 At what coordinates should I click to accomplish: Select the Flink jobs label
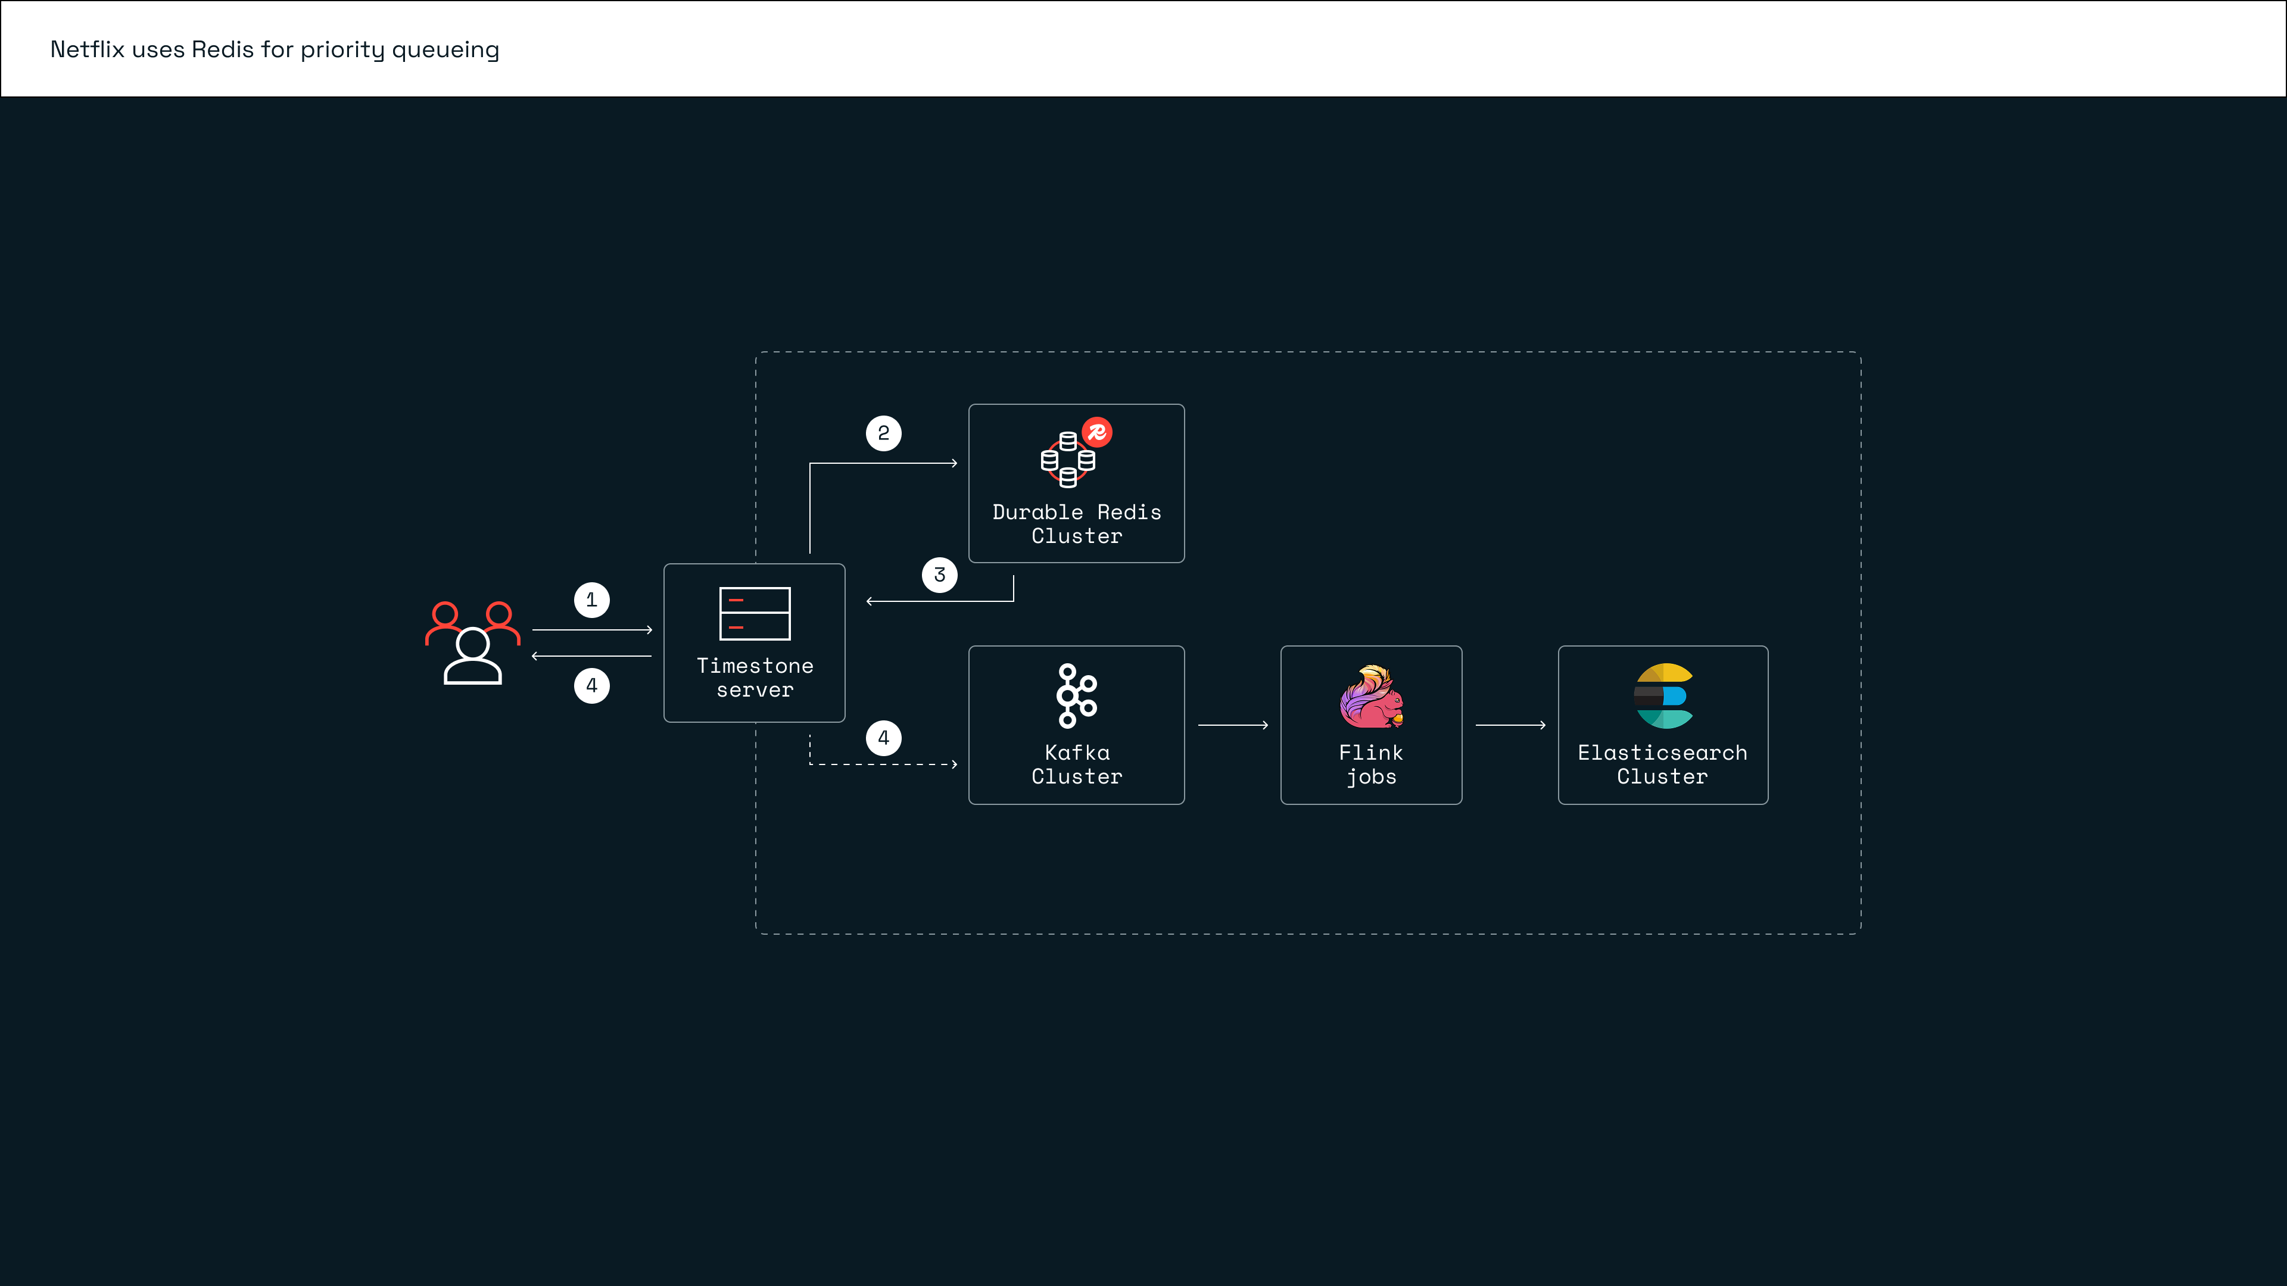(1371, 764)
